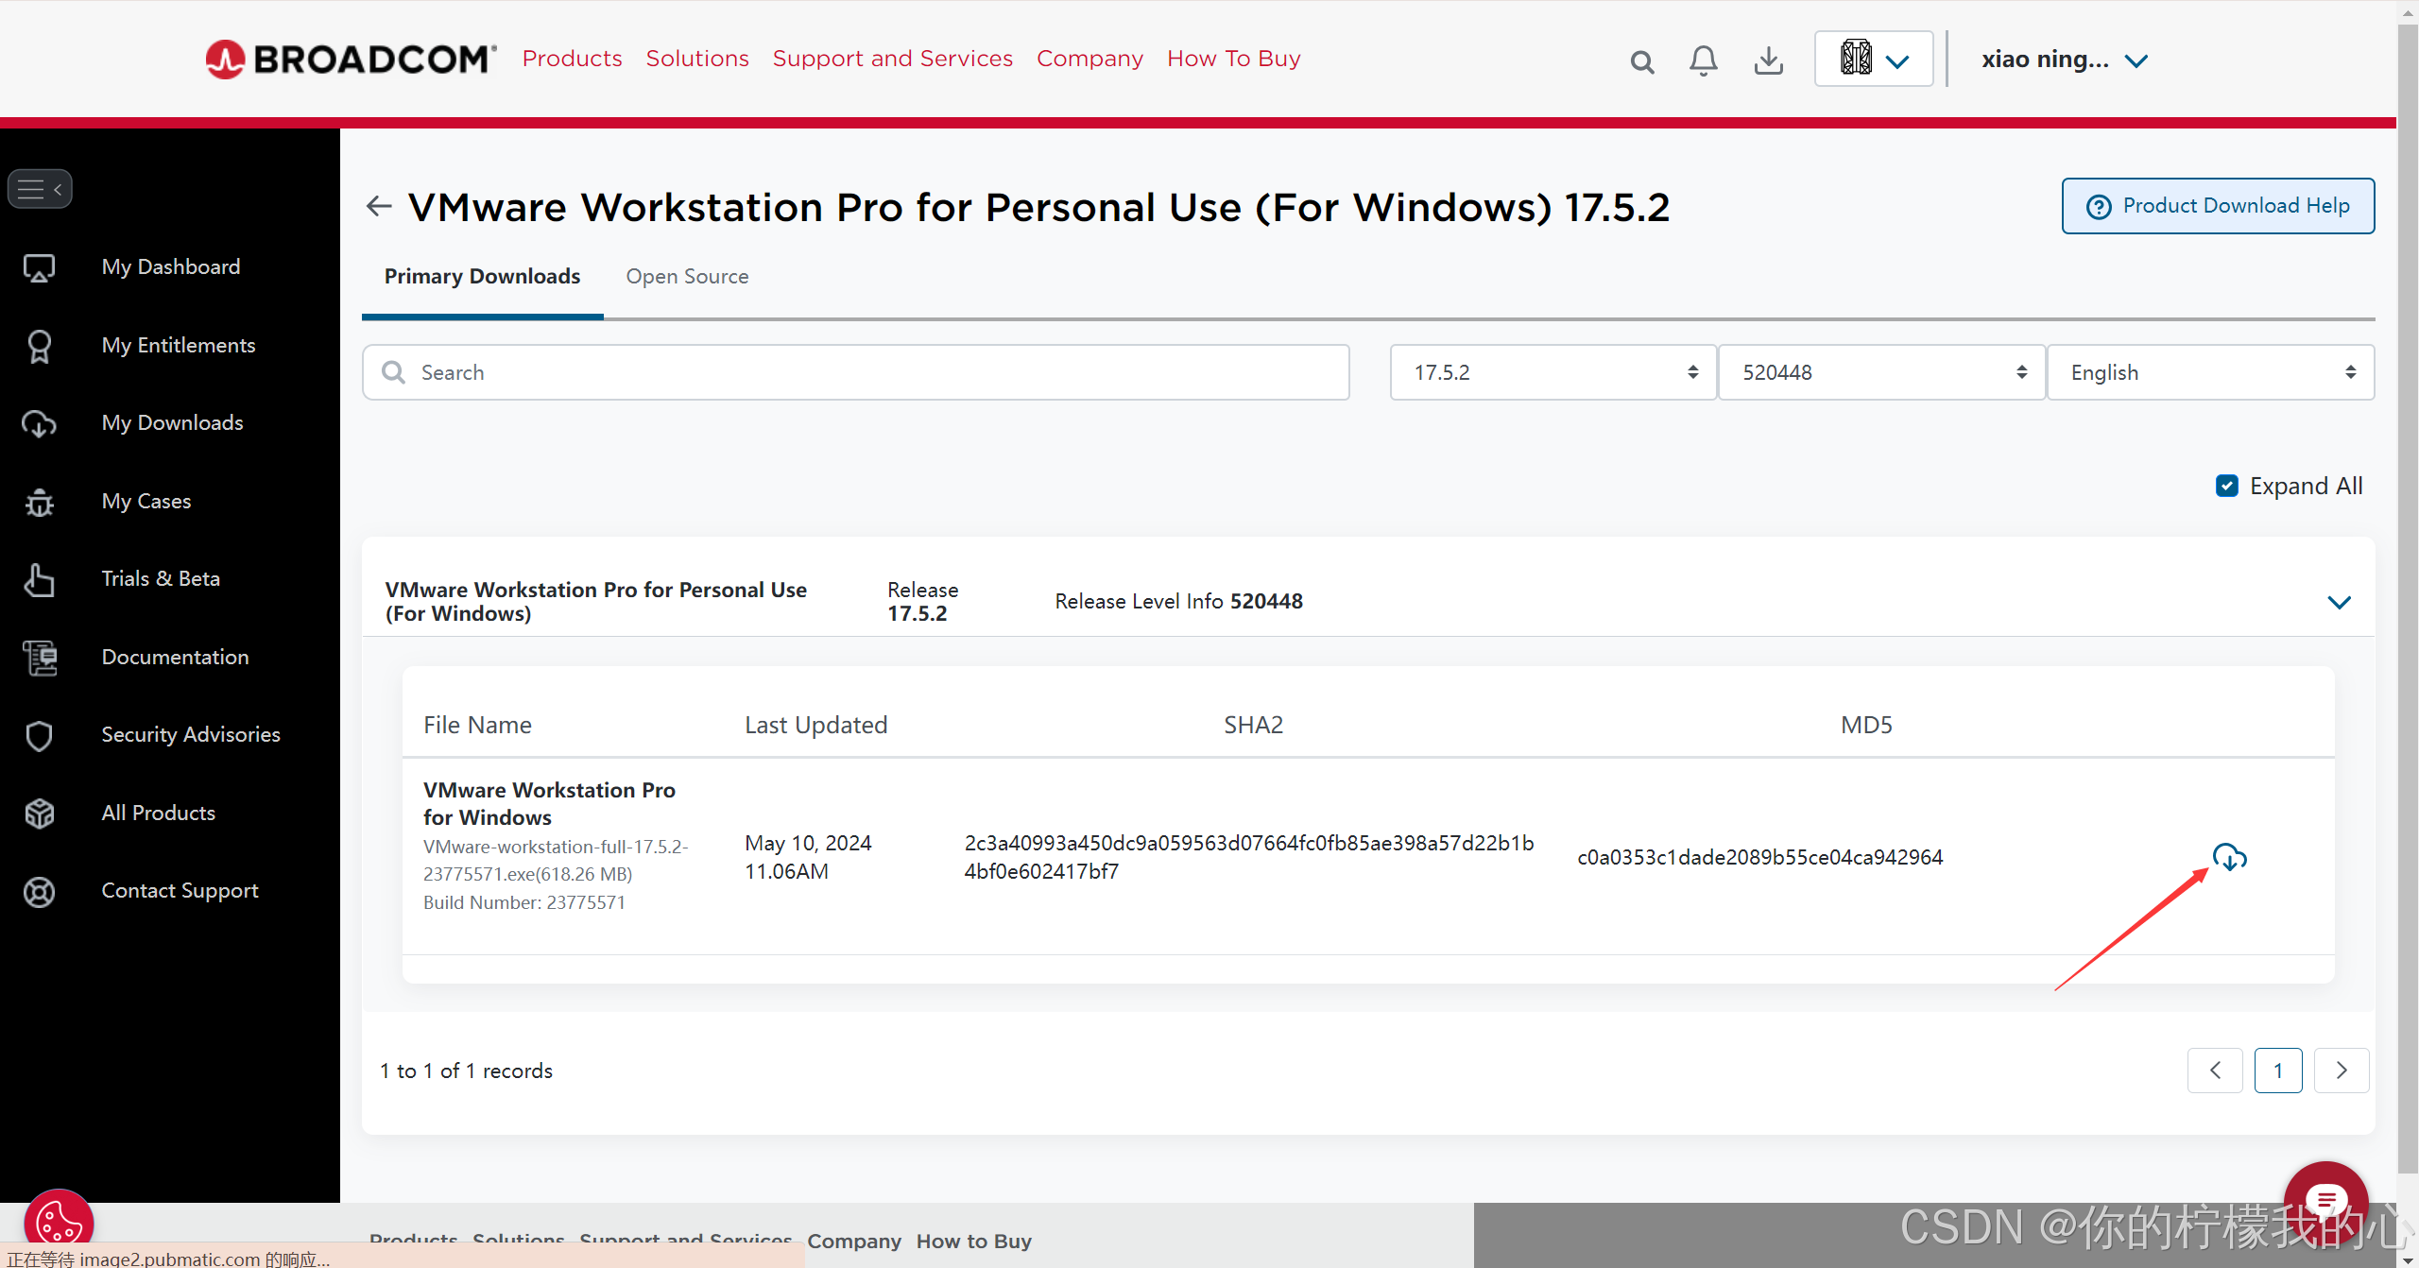The width and height of the screenshot is (2419, 1268).
Task: Open My Dashboard page
Action: click(171, 267)
